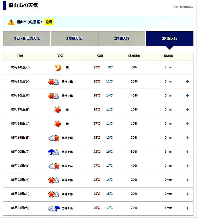Click the warning triangle icon for 福山市の注意報
Viewport: 197px width, 218px height.
pos(11,22)
